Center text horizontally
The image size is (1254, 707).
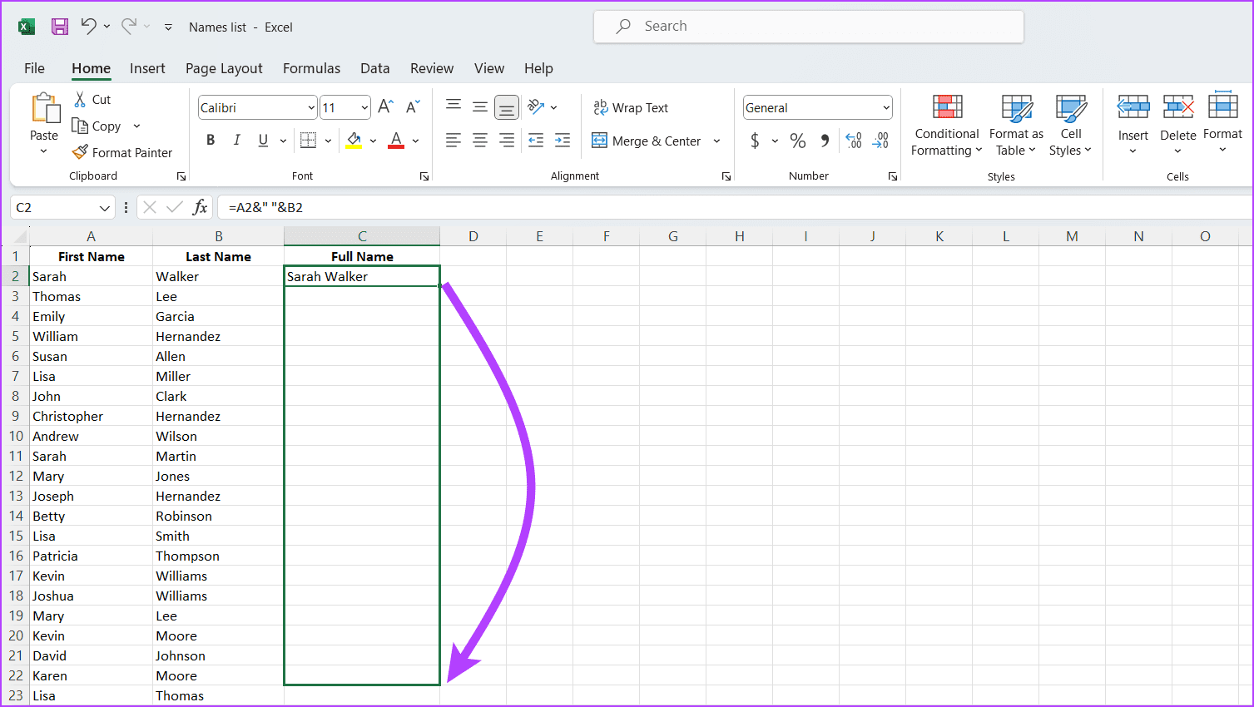480,141
